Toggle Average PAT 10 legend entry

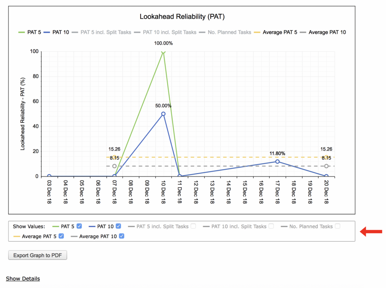(323, 32)
